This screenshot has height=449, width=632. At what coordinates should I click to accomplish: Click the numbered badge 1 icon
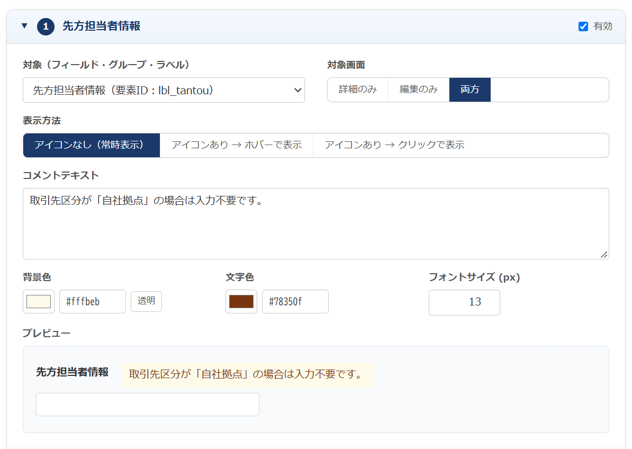pyautogui.click(x=46, y=26)
